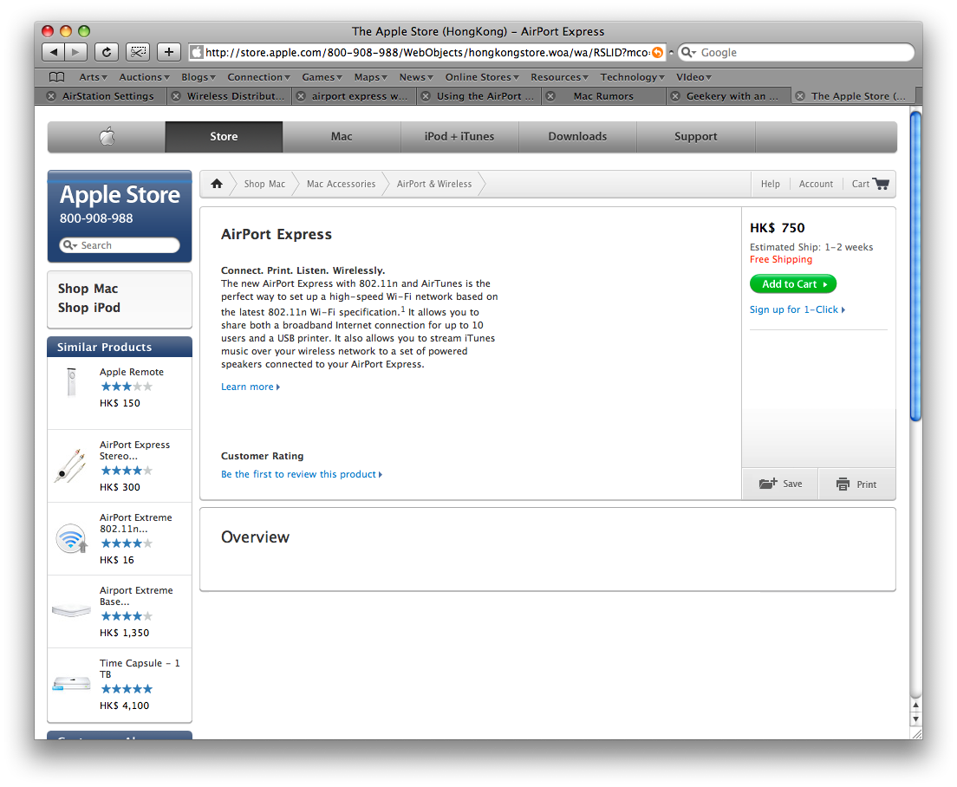
Task: Open the Support navigation tab
Action: click(696, 137)
